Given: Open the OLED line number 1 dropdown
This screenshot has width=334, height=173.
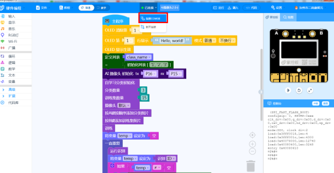Looking at the screenshot, I should (129, 41).
